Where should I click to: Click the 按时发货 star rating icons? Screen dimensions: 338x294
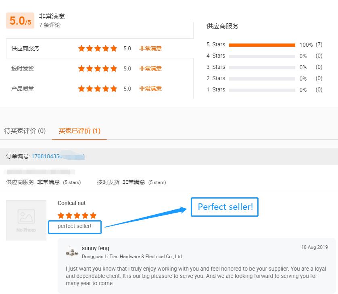click(98, 68)
